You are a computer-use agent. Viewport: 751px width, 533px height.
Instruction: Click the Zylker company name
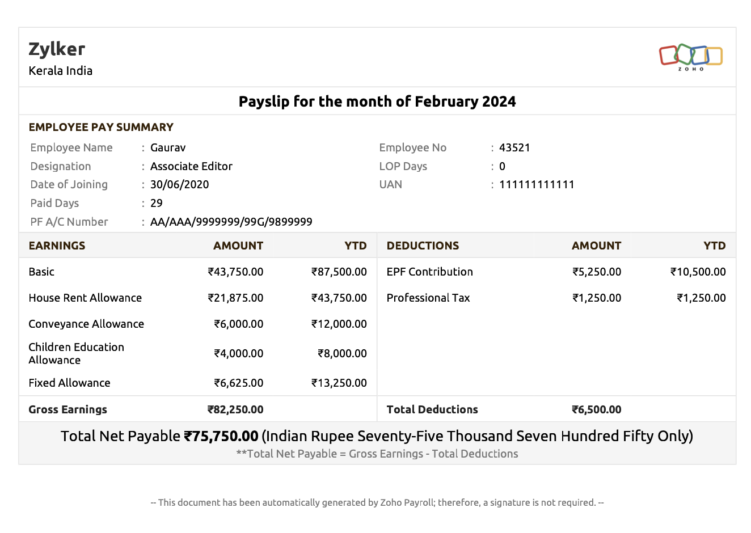57,49
